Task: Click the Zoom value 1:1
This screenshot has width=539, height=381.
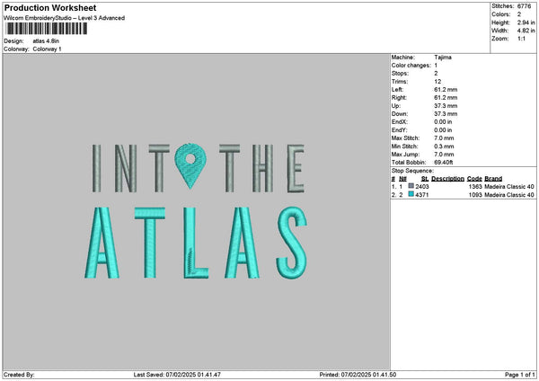Action: click(521, 39)
